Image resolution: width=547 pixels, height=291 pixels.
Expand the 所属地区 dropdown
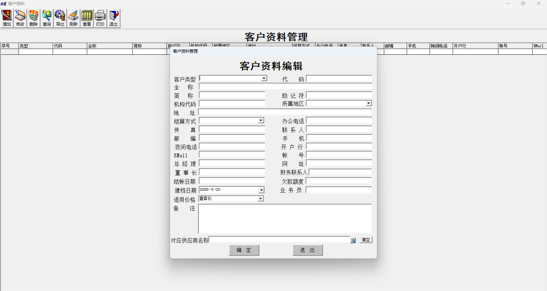tap(368, 103)
